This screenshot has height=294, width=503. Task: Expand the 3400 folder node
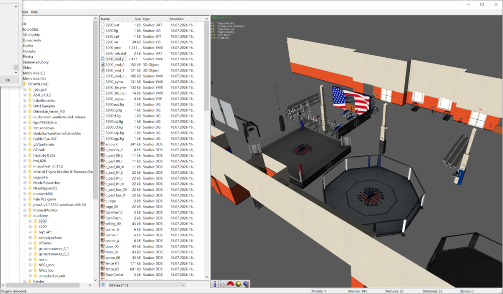coord(30,227)
